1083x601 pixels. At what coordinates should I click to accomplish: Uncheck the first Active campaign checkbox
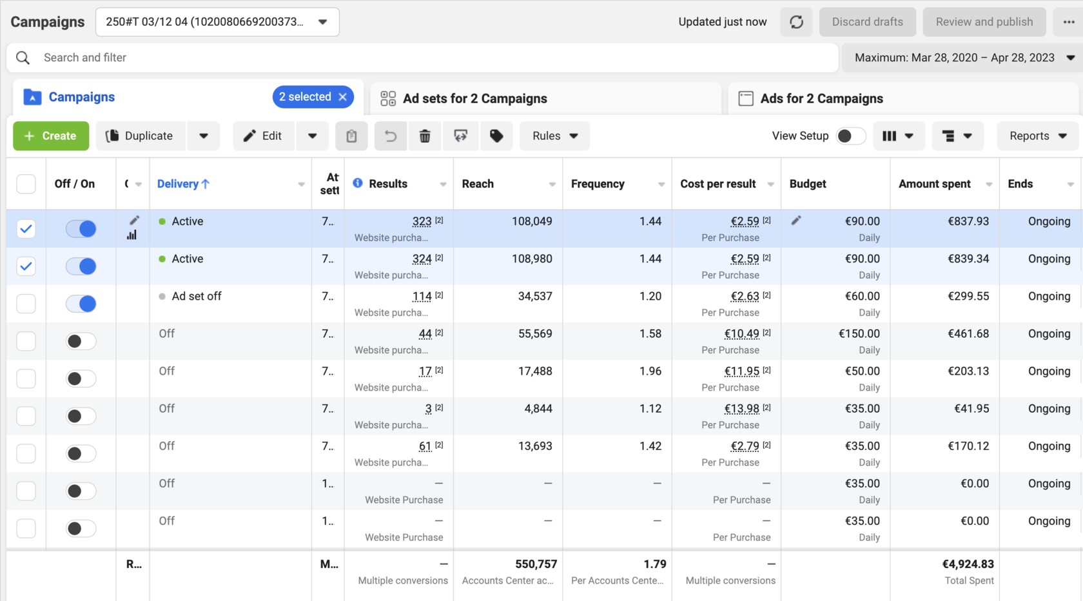[26, 229]
